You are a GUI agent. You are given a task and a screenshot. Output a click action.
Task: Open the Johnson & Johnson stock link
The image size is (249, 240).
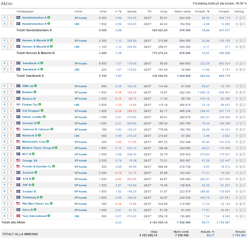(36, 129)
